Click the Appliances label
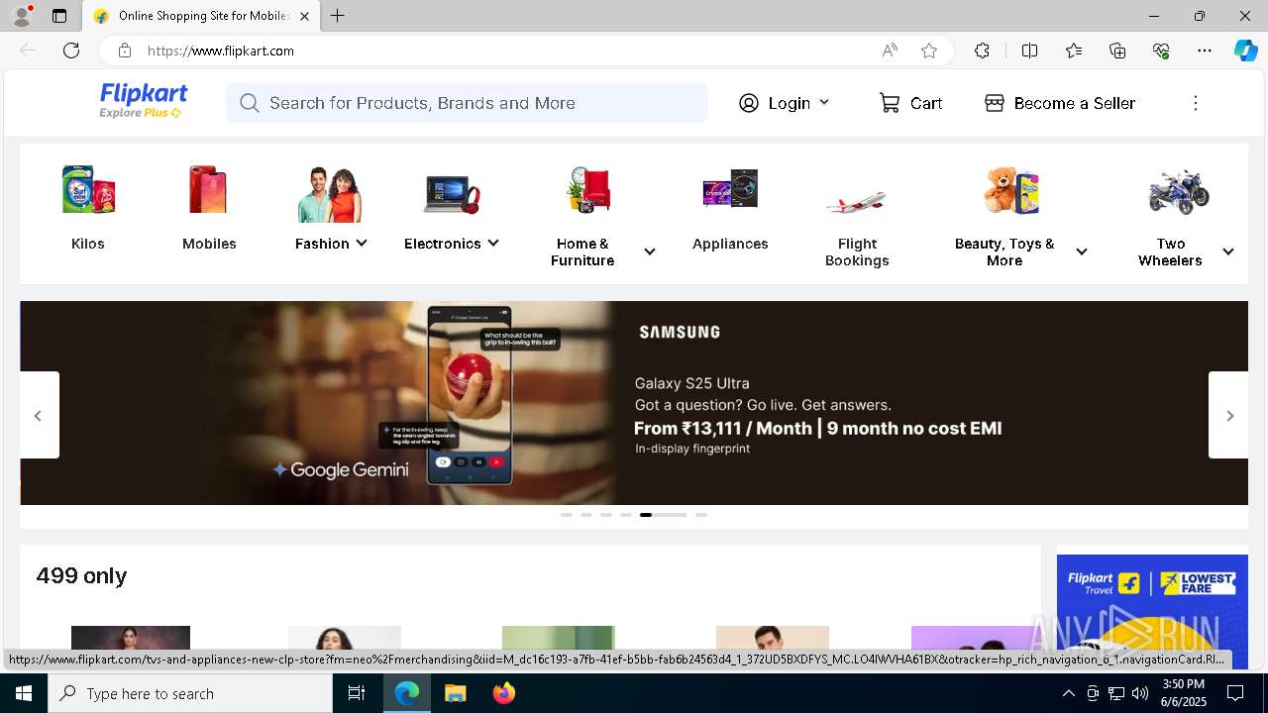The image size is (1268, 713). [x=730, y=244]
